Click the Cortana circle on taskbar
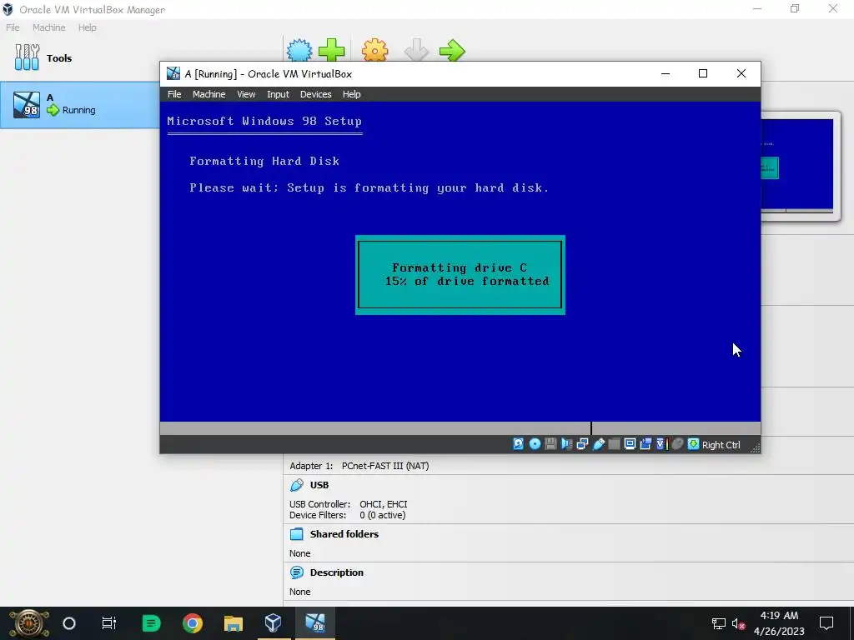Viewport: 854px width, 640px height. 68,623
